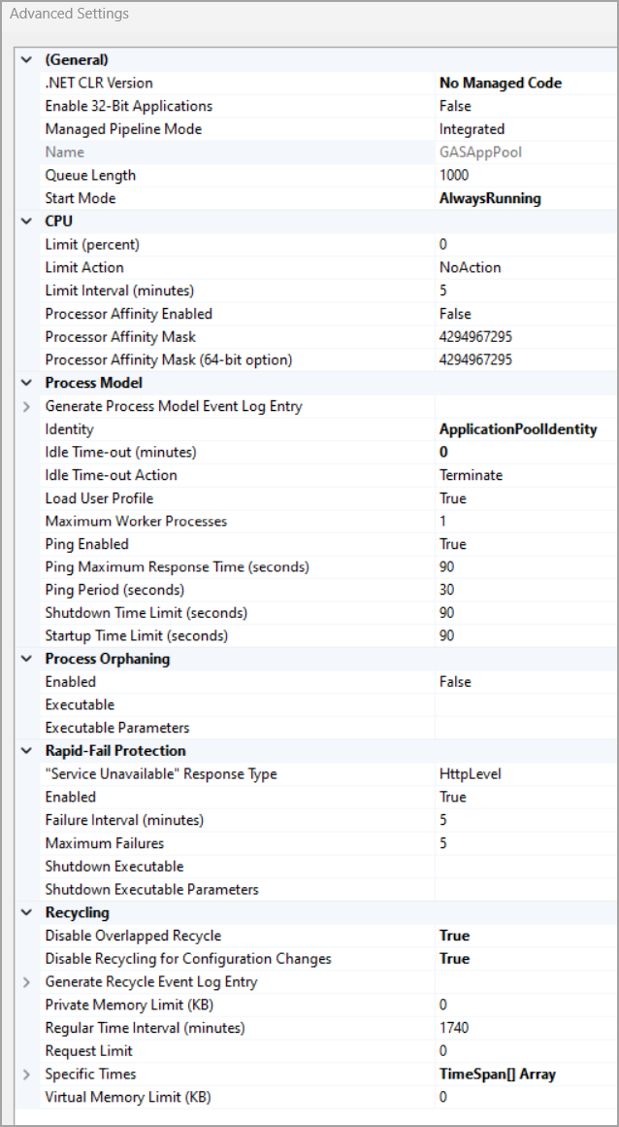The image size is (619, 1127).
Task: Collapse the (General) settings section
Action: point(26,59)
